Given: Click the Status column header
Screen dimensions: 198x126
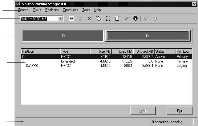Looking at the screenshot, I should [165, 51].
